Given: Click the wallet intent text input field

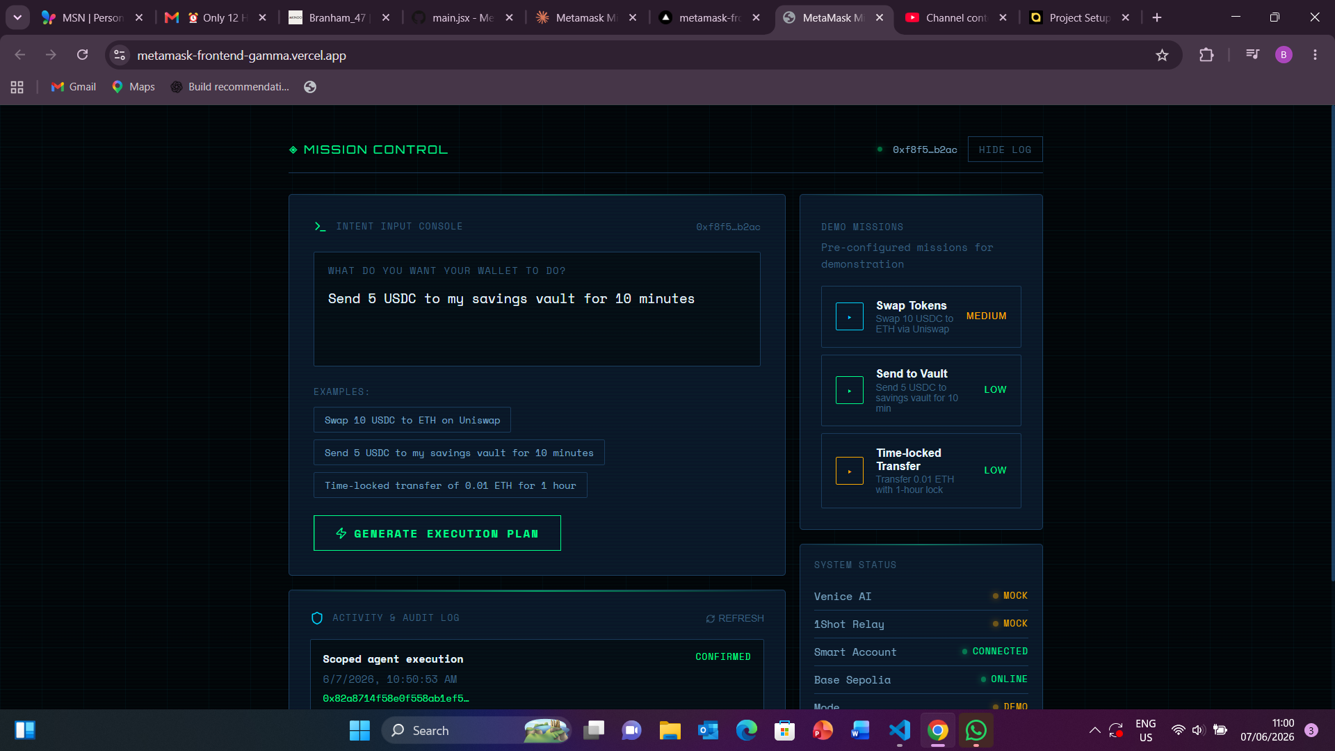Looking at the screenshot, I should (x=537, y=309).
